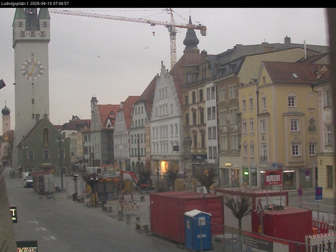Click the tower clock face
336x252 pixels.
tap(32, 69)
